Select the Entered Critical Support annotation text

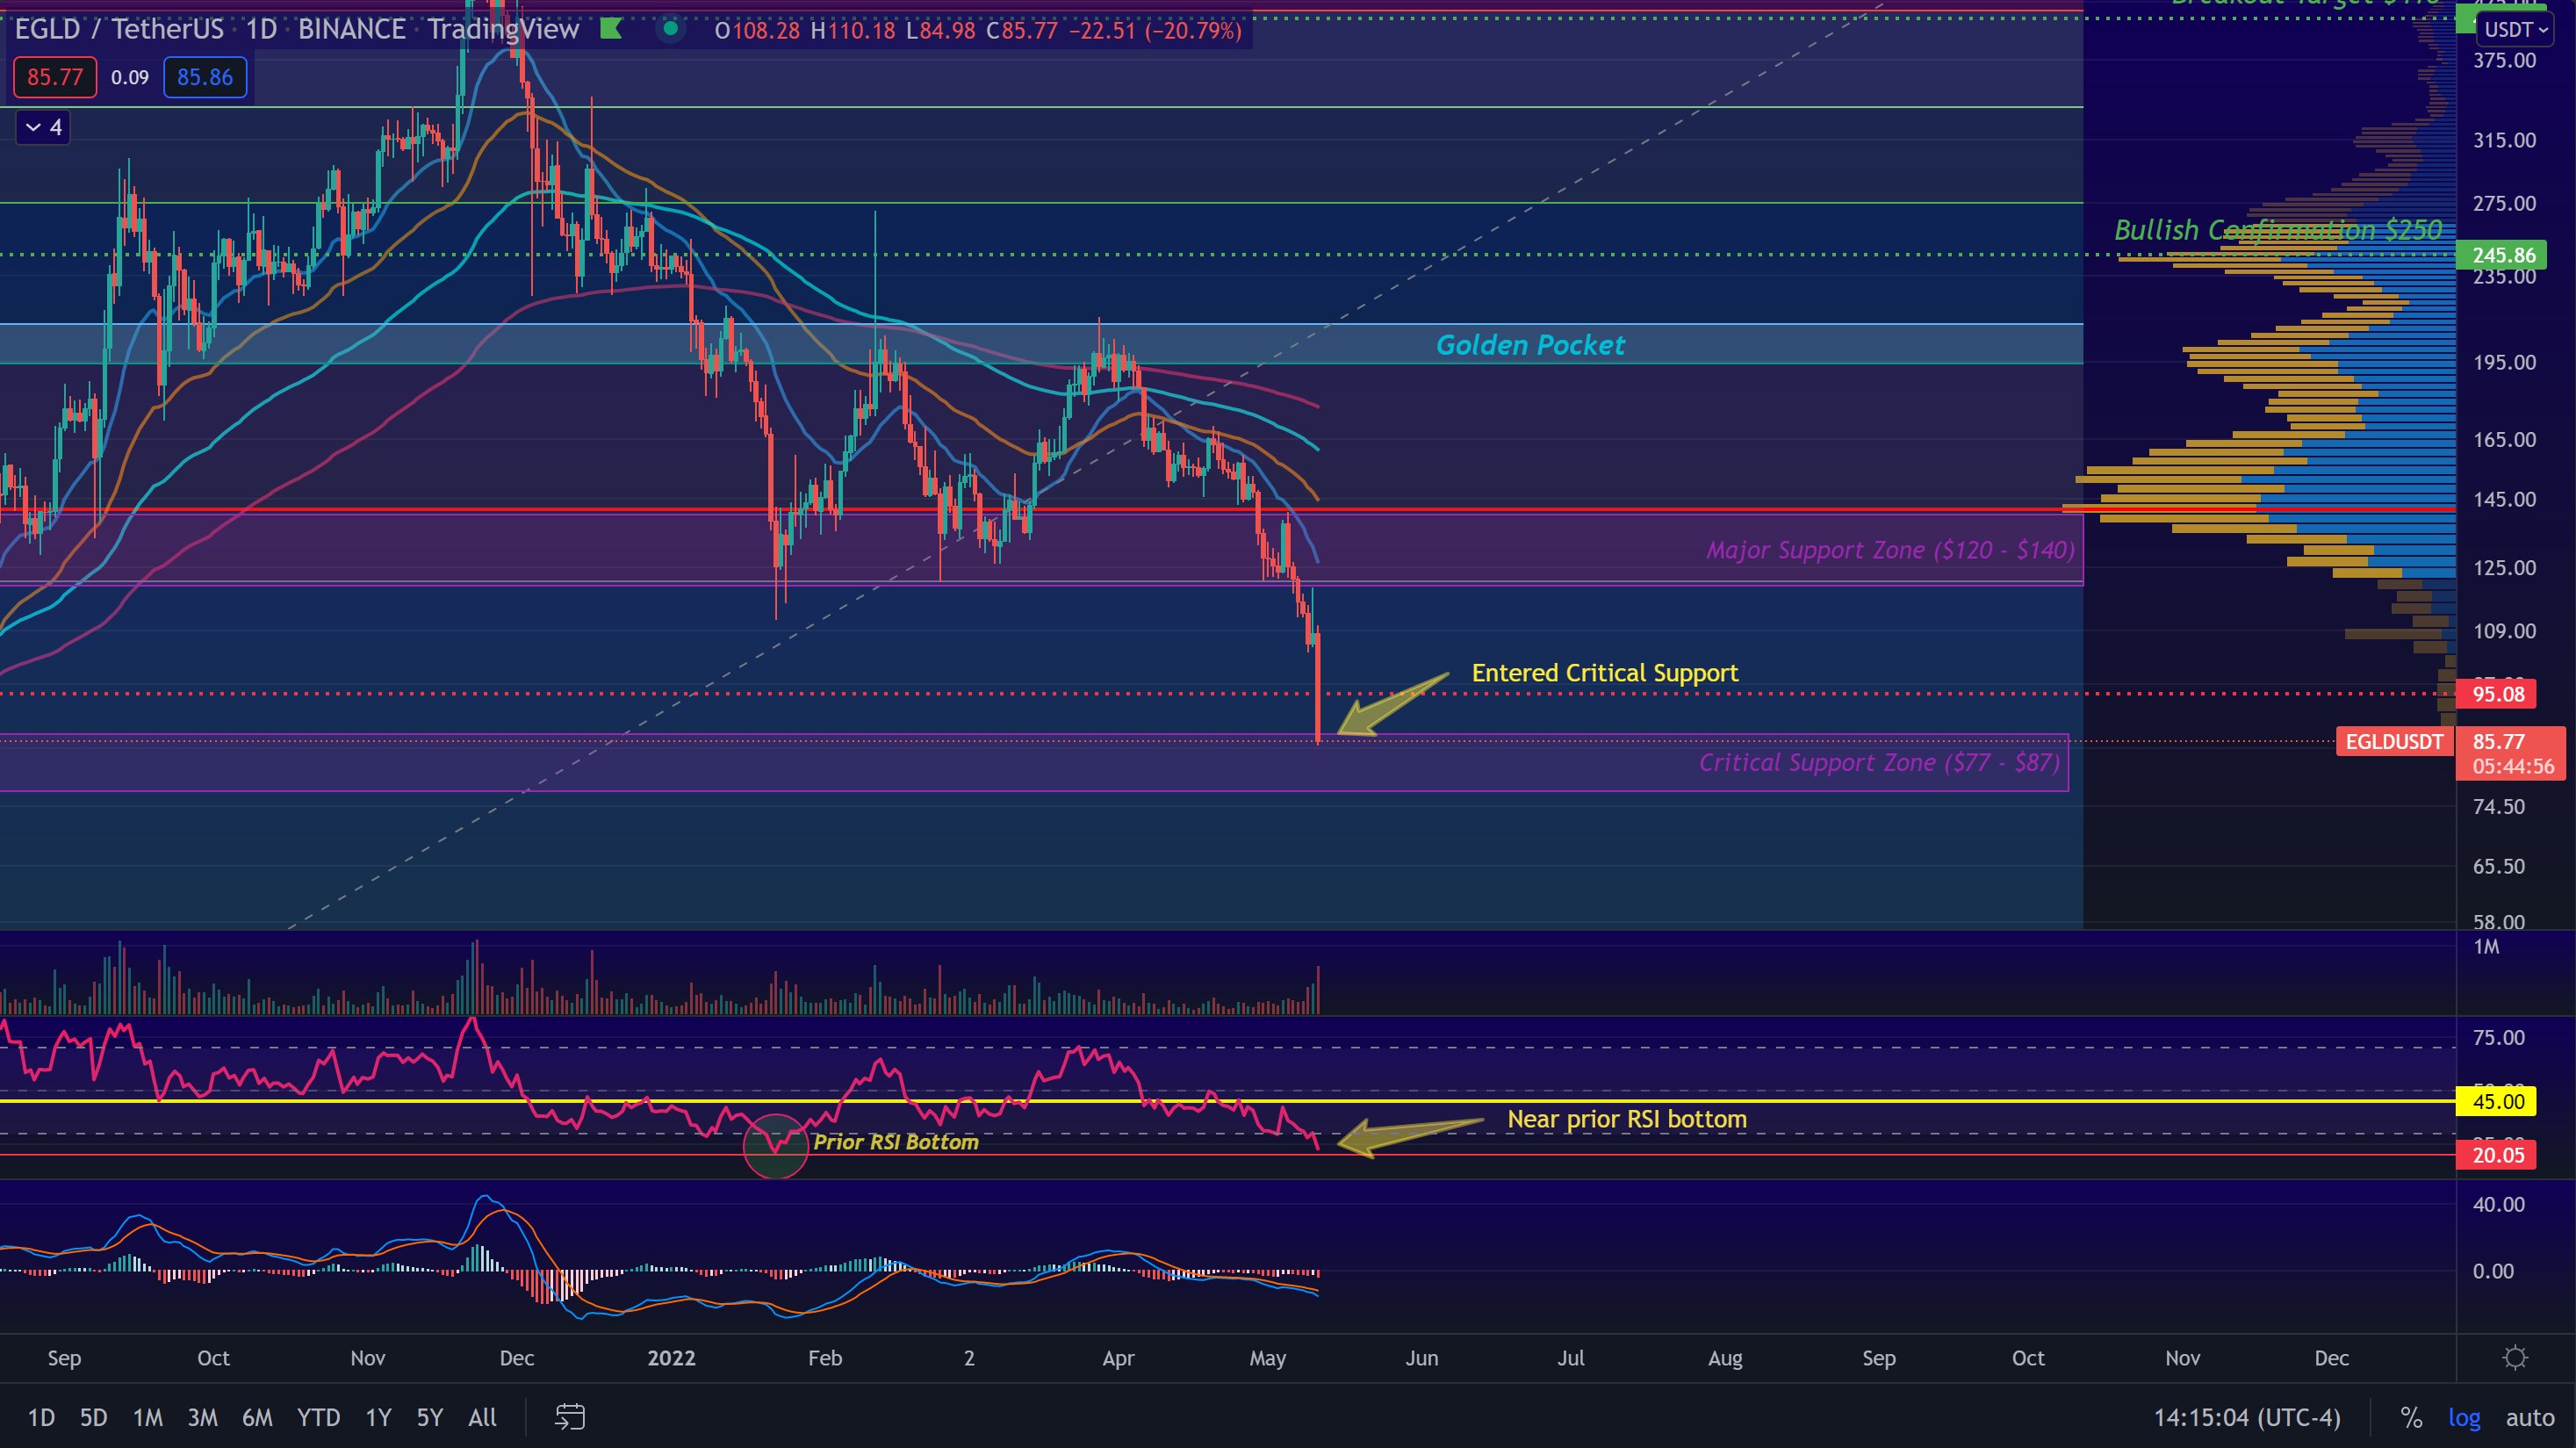pyautogui.click(x=1605, y=673)
